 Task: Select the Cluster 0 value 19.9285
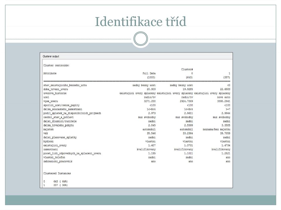[x=188, y=89]
